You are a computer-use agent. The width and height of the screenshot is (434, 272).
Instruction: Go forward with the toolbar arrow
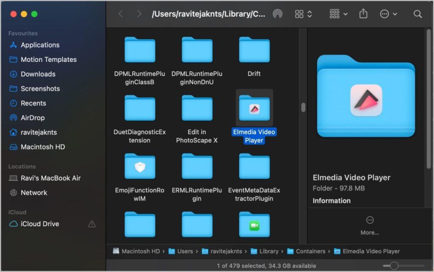[x=139, y=14]
